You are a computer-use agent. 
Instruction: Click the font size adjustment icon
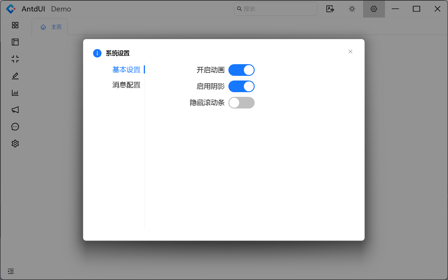click(x=330, y=9)
